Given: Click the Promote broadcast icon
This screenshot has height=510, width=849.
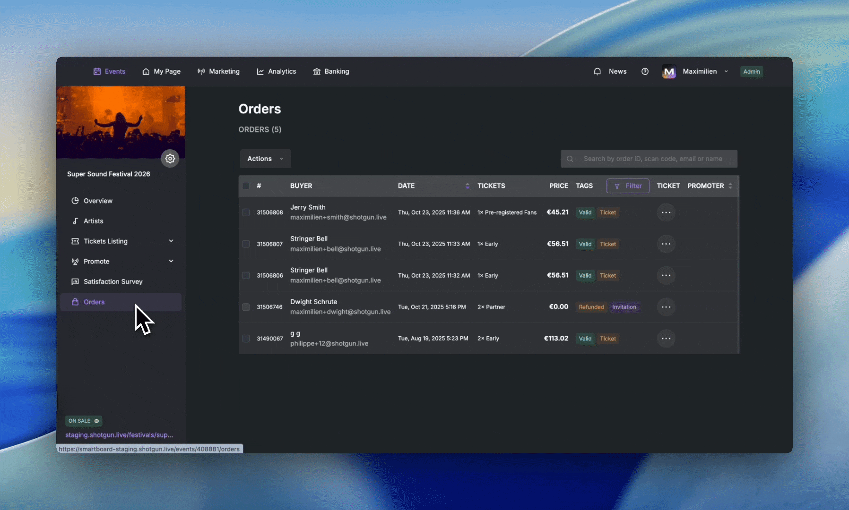Looking at the screenshot, I should pos(75,261).
